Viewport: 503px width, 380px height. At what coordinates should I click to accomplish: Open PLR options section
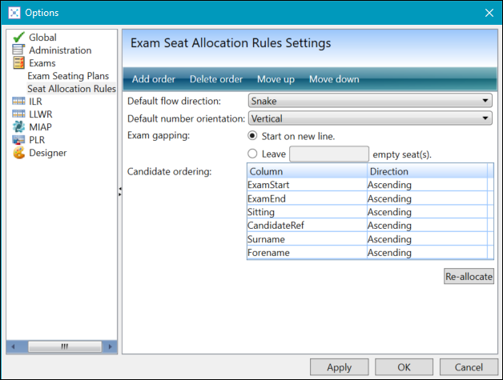coord(37,140)
